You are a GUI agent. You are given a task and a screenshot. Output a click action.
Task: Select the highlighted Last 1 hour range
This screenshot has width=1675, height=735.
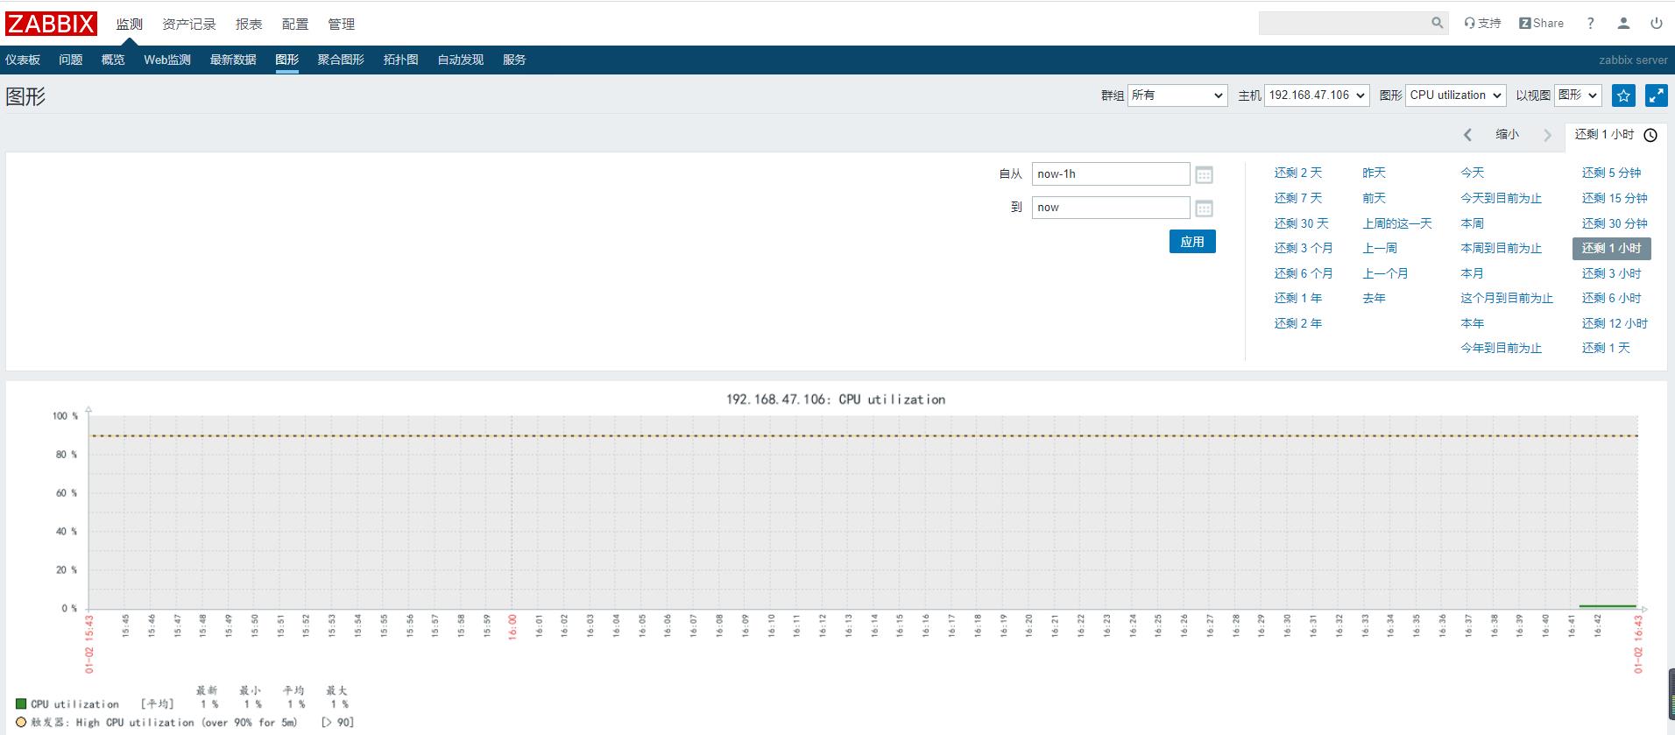1612,248
